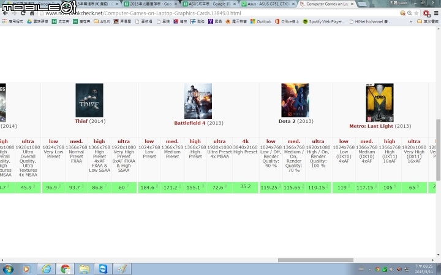
Task: Launch Windows Media Player from taskbar
Action: 26,269
